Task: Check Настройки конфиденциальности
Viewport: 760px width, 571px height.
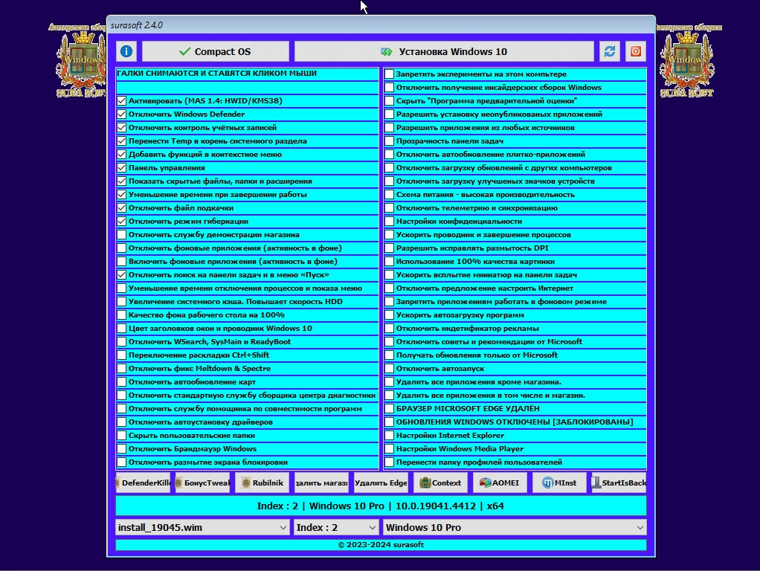Action: coord(389,222)
